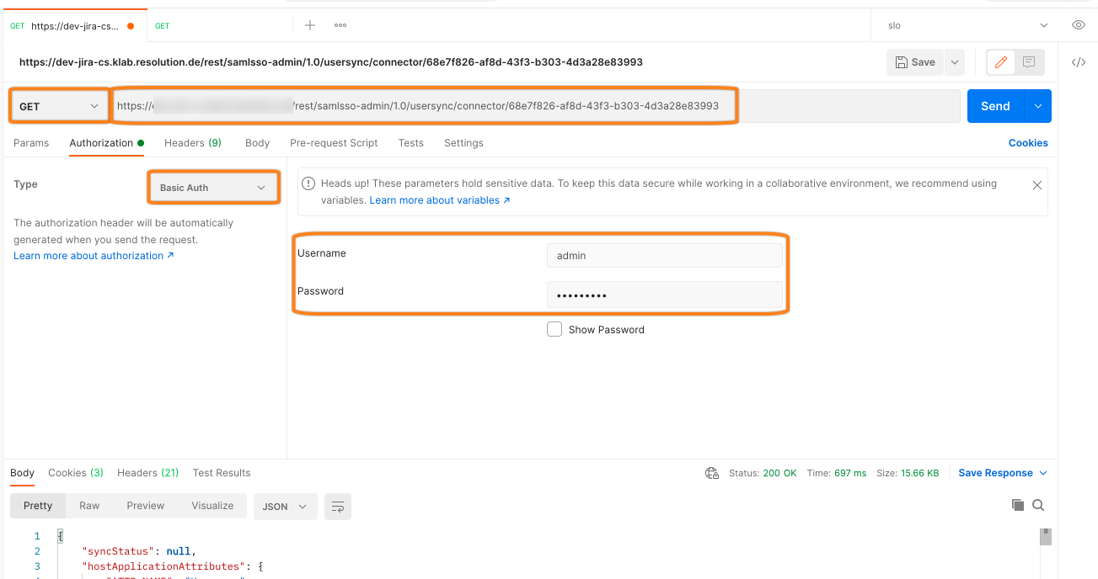Expand the Send button arrow options
The image size is (1098, 579).
(1038, 106)
